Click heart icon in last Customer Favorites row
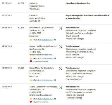112x105 pixels. click(31, 102)
